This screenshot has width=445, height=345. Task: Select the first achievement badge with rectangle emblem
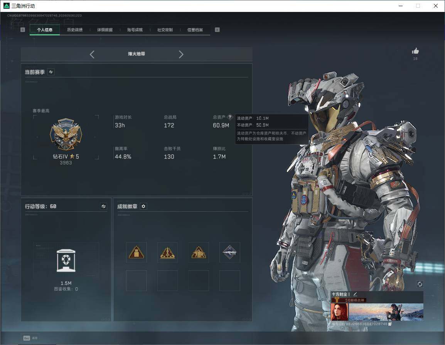point(136,252)
